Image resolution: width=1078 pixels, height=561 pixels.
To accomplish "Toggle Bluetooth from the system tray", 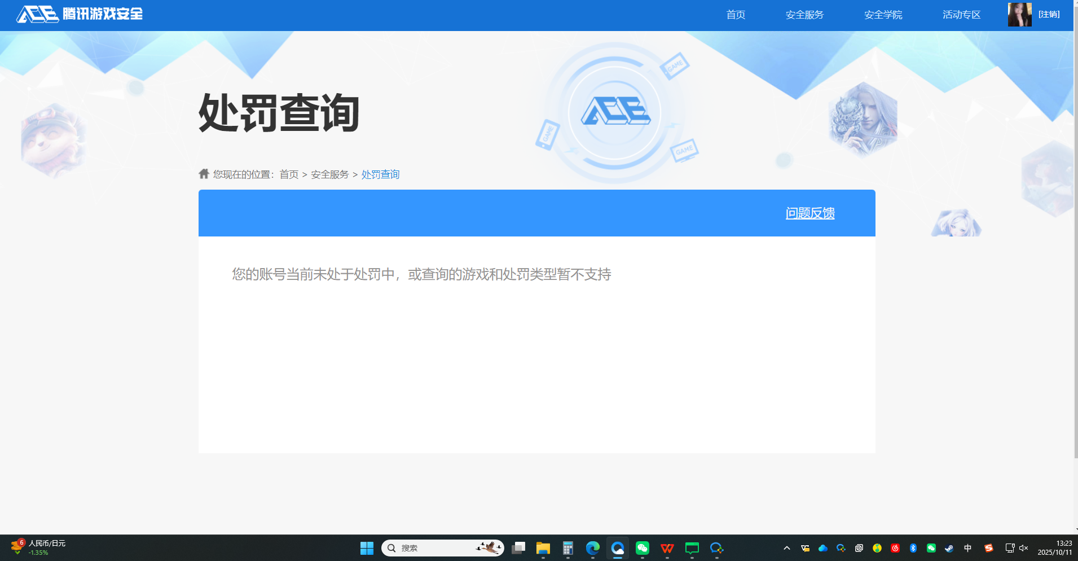I will [913, 547].
